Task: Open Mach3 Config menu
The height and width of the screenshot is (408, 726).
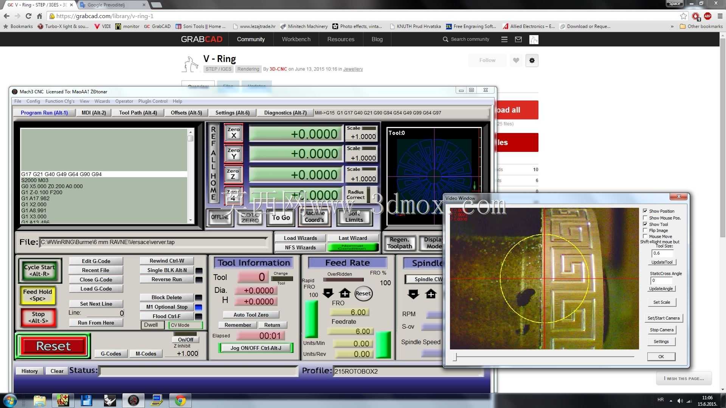Action: [33, 101]
